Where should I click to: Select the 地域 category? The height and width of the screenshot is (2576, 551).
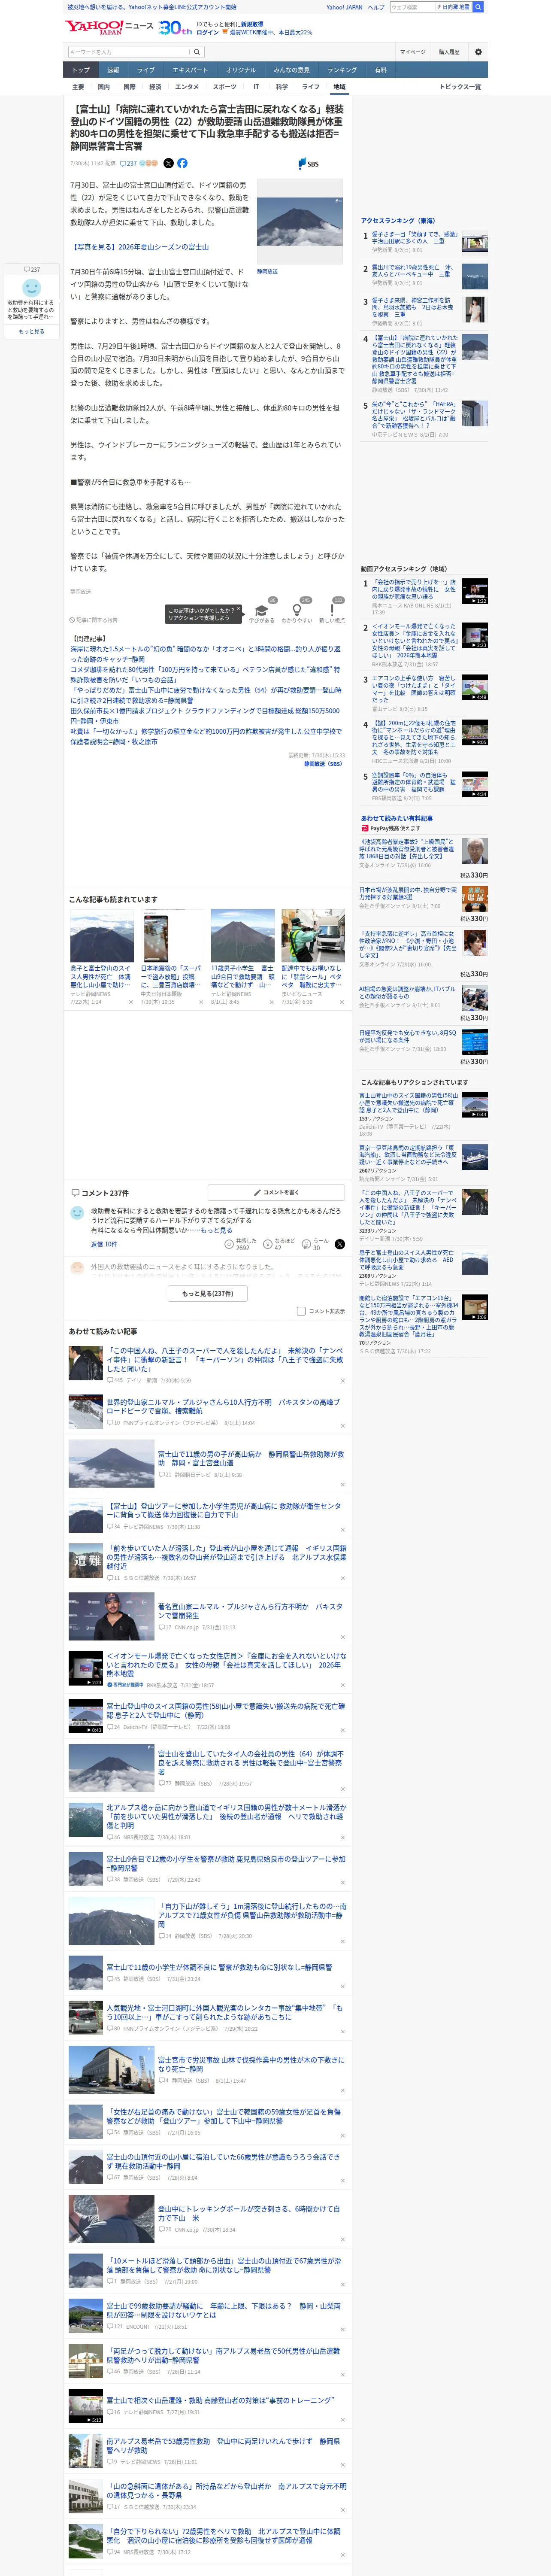(339, 87)
